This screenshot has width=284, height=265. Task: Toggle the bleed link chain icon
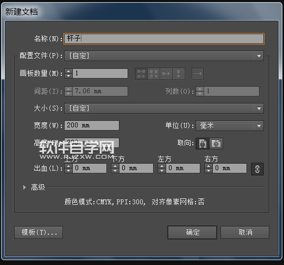(x=257, y=169)
